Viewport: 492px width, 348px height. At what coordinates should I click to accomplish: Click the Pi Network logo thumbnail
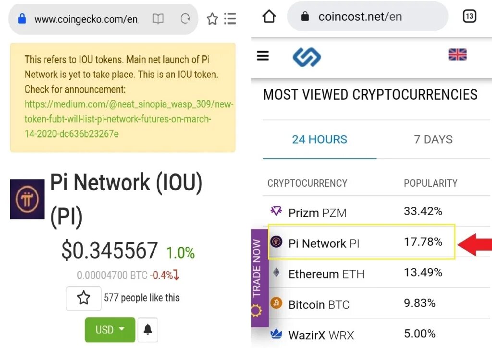[27, 199]
